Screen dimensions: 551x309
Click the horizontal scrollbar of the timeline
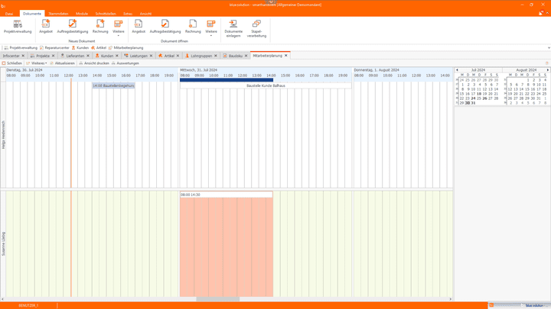click(217, 299)
